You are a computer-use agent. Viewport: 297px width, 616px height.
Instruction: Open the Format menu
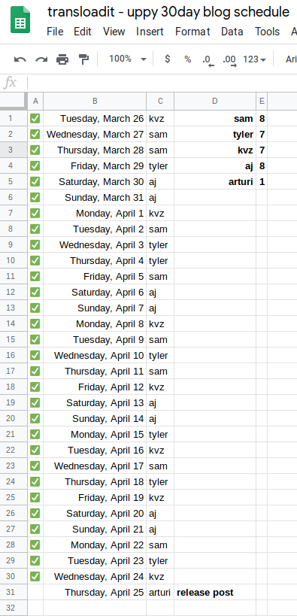pos(192,32)
